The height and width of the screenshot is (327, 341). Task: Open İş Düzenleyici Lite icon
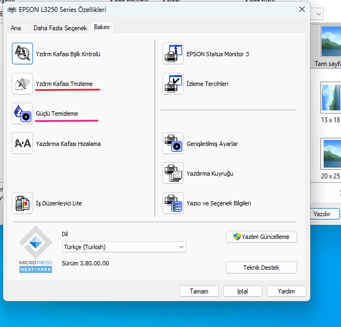point(22,203)
